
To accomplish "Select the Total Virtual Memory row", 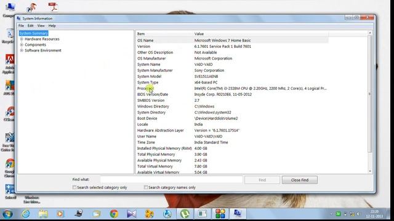I will 232,166.
